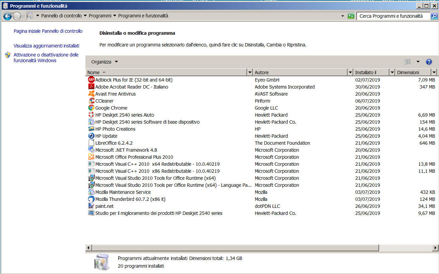Select the Piriform author cell
439x274 pixels.
(x=262, y=101)
